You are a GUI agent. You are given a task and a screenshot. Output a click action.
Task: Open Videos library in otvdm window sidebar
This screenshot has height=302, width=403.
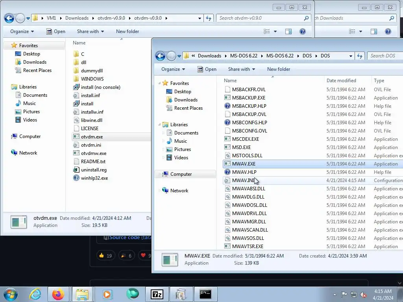click(30, 120)
